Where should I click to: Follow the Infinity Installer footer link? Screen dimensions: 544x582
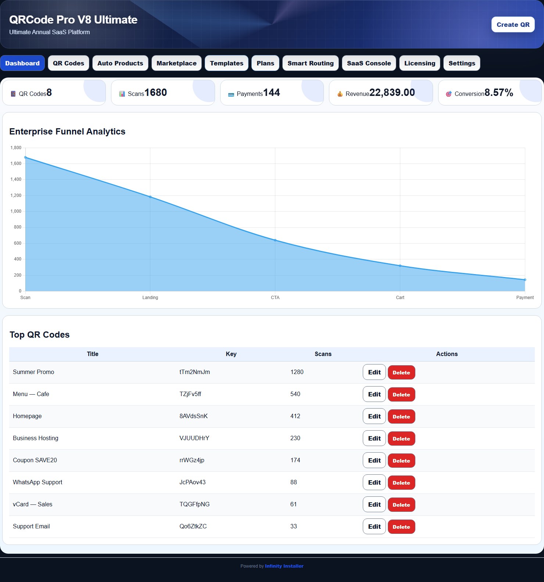(284, 566)
